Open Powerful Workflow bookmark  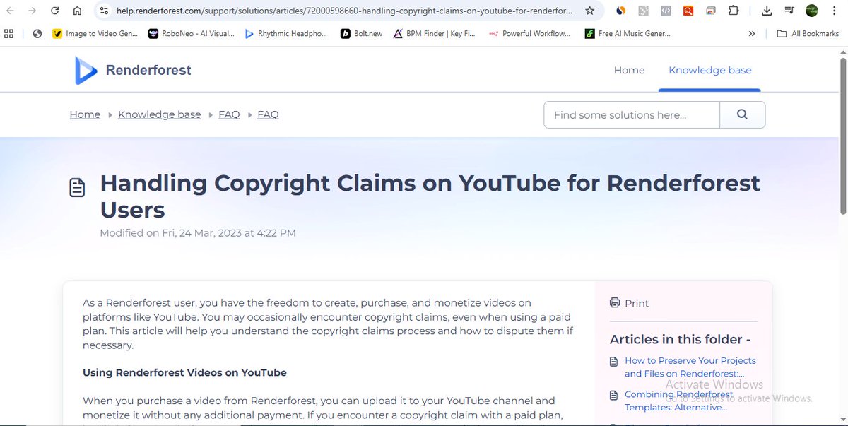pos(529,33)
